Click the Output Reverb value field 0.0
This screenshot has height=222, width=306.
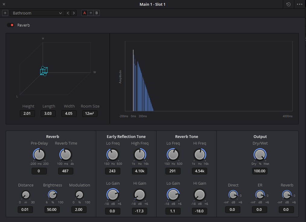coord(286,210)
